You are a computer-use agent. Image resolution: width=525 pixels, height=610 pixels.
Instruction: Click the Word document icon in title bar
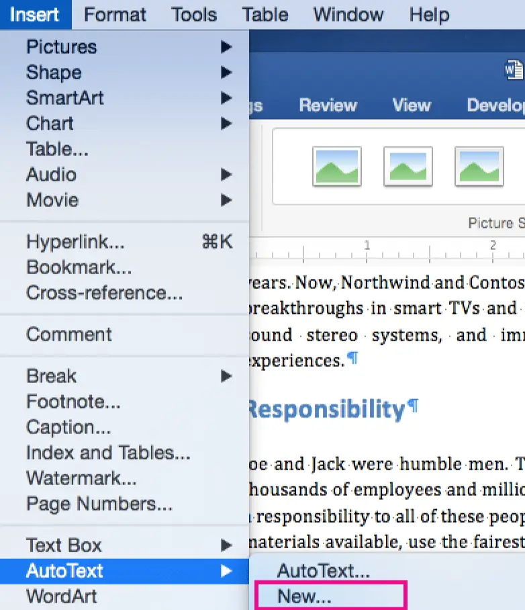(x=514, y=70)
